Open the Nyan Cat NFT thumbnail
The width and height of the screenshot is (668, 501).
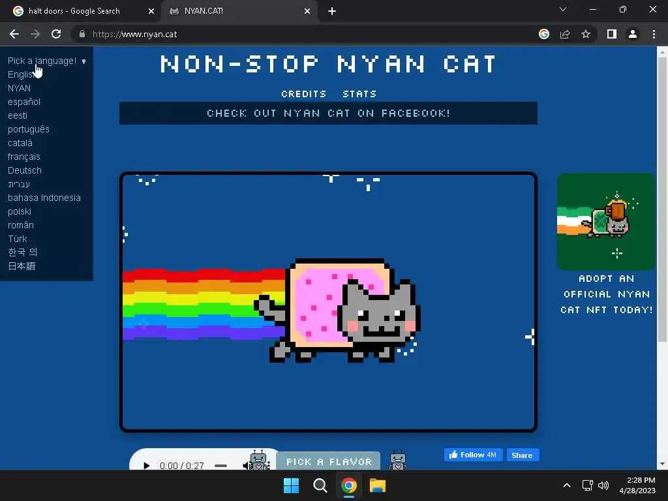pos(606,222)
